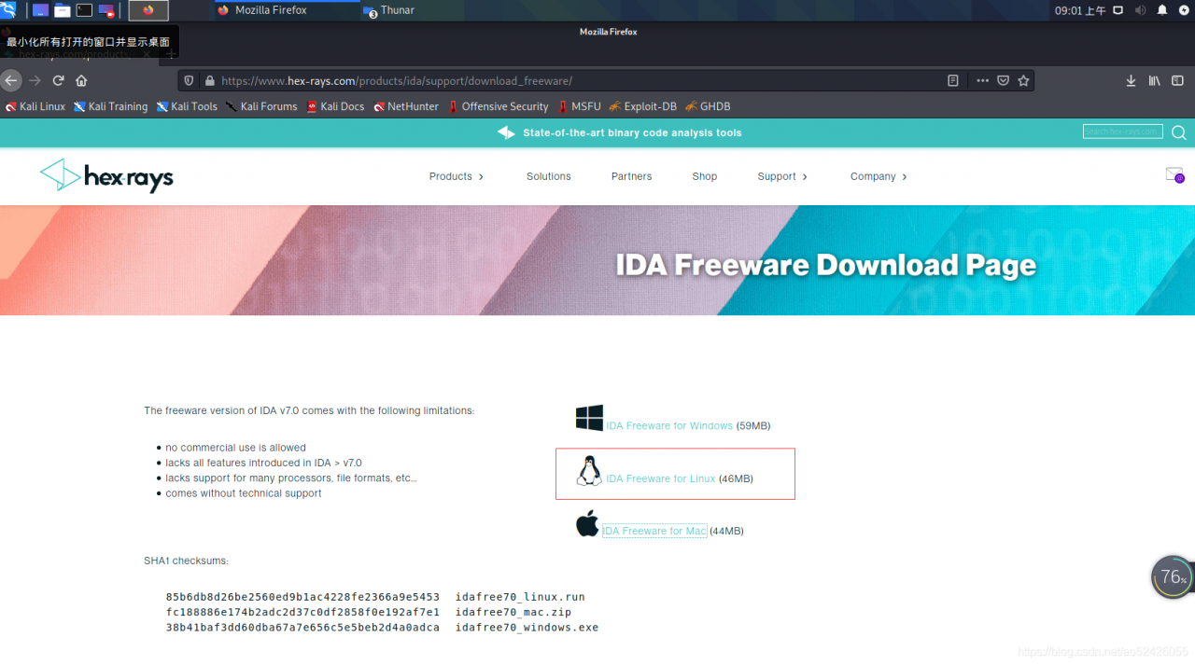Click the Linux penguin icon
The width and height of the screenshot is (1195, 665).
(x=589, y=471)
